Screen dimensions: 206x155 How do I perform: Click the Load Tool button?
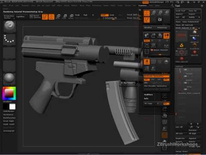point(181,11)
